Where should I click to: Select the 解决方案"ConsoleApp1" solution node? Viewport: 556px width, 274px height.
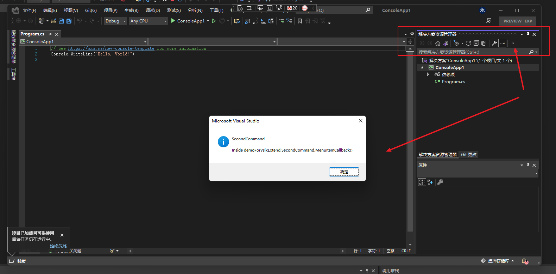(x=470, y=60)
